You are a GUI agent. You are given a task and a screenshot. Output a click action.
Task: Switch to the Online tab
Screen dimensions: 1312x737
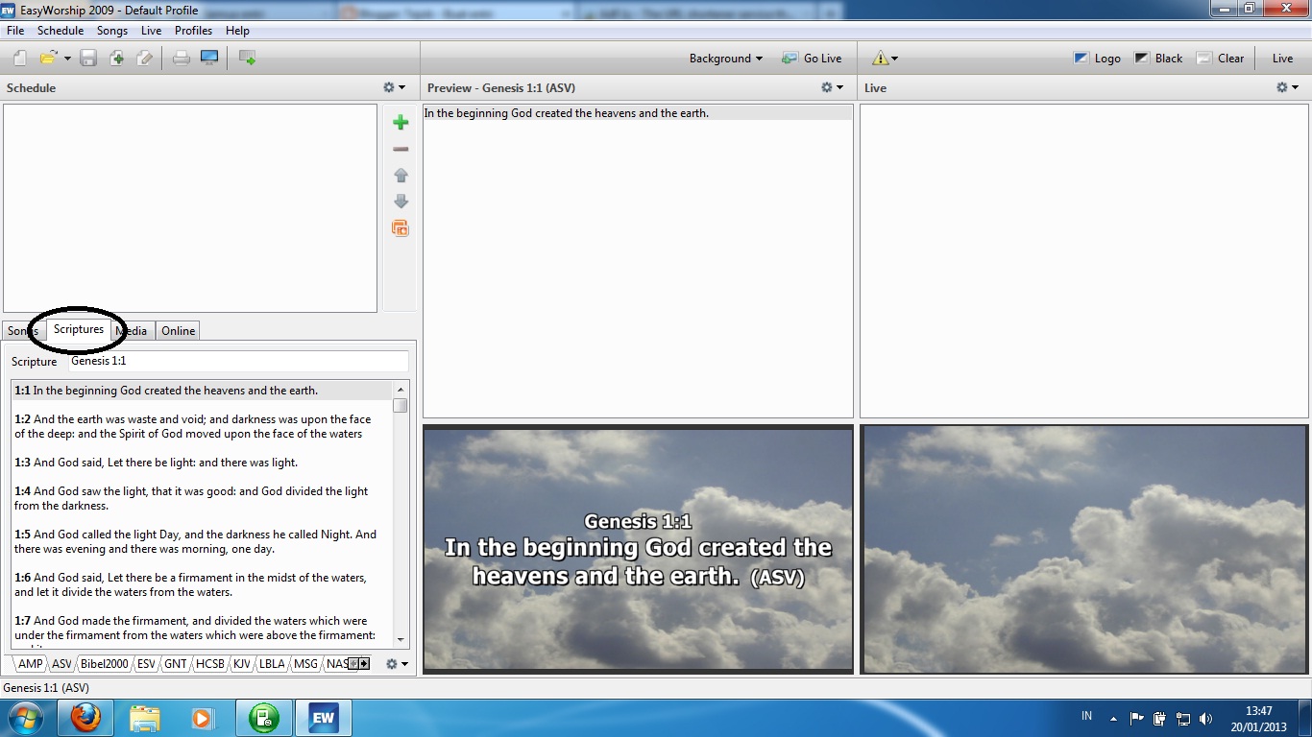[179, 331]
